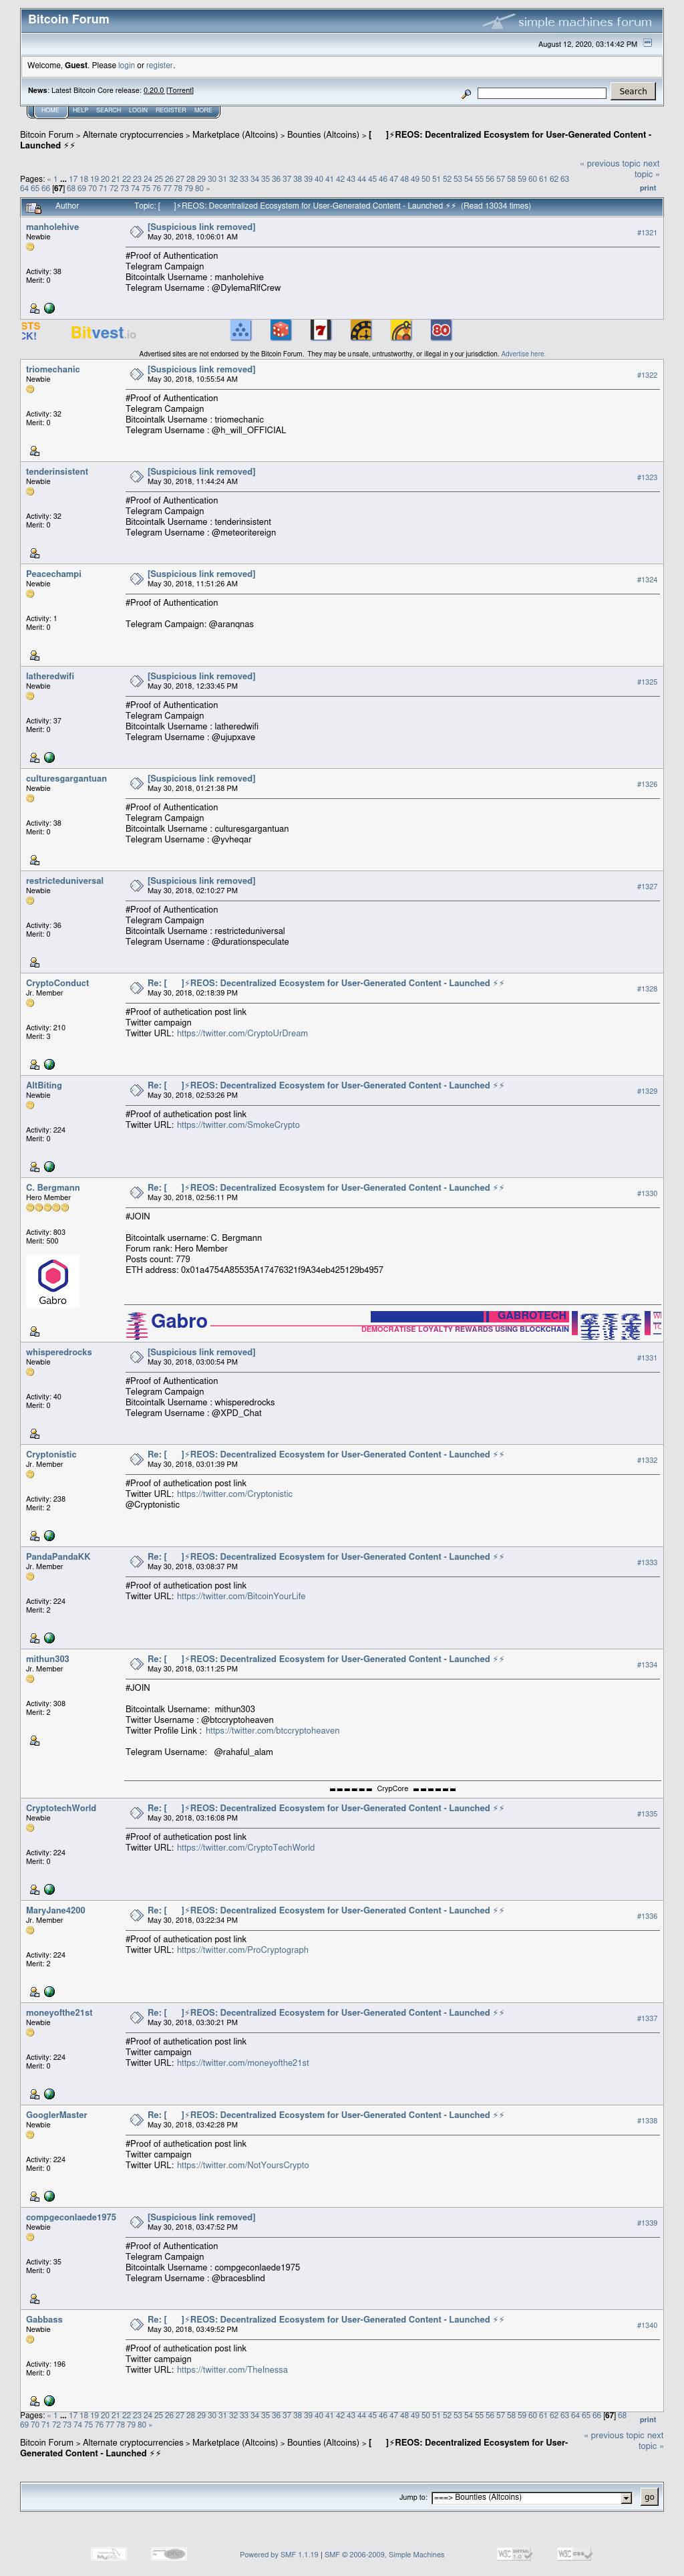This screenshot has width=684, height=2576.
Task: Open the Jump to forum dropdown
Action: [x=531, y=2497]
